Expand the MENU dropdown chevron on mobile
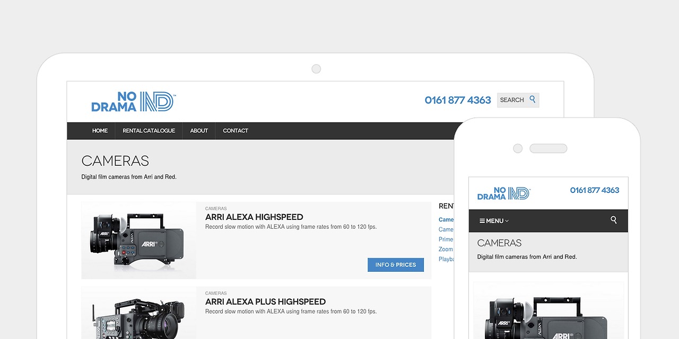679x339 pixels. [507, 221]
